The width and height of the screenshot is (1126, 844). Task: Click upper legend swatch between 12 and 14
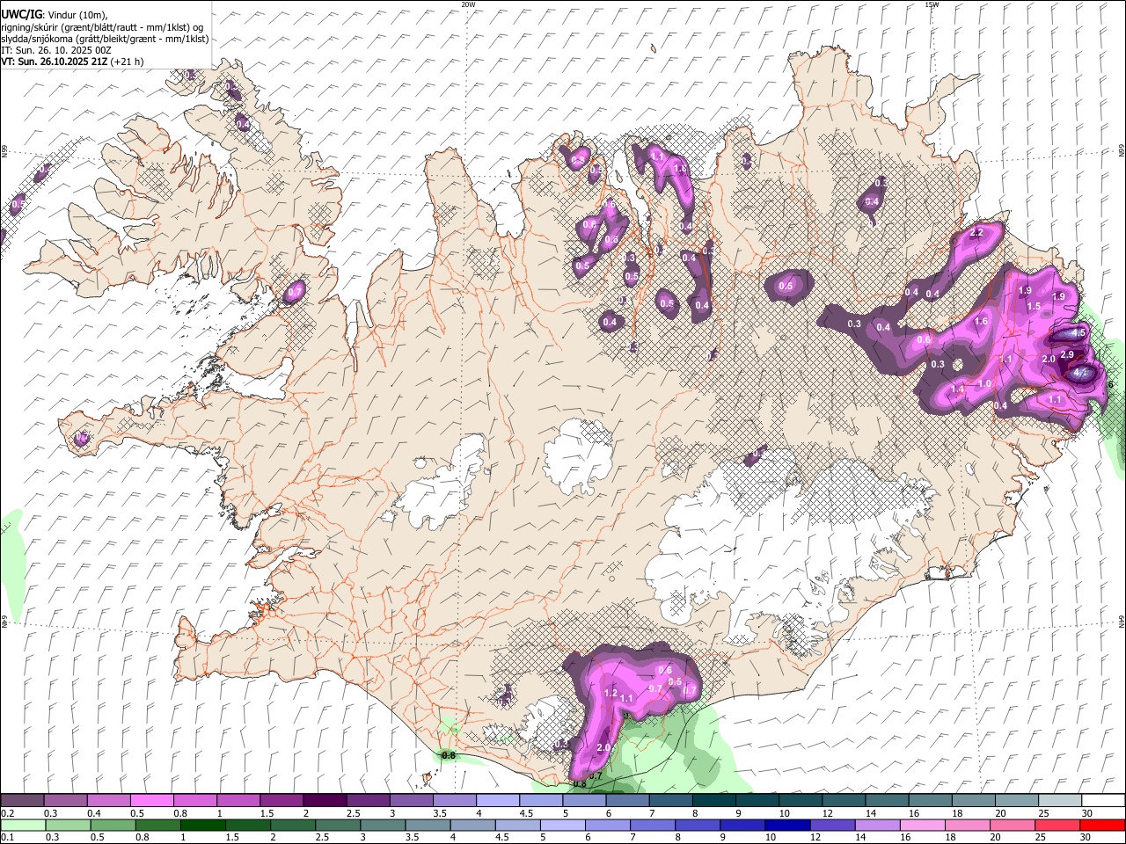point(844,801)
